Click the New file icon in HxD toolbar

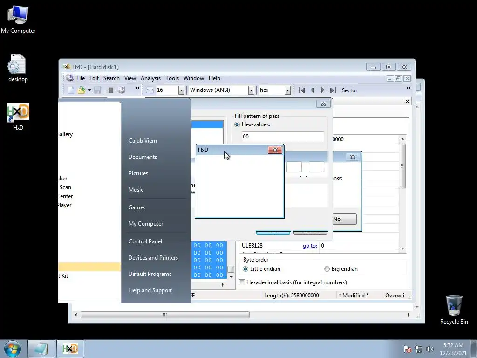[71, 90]
